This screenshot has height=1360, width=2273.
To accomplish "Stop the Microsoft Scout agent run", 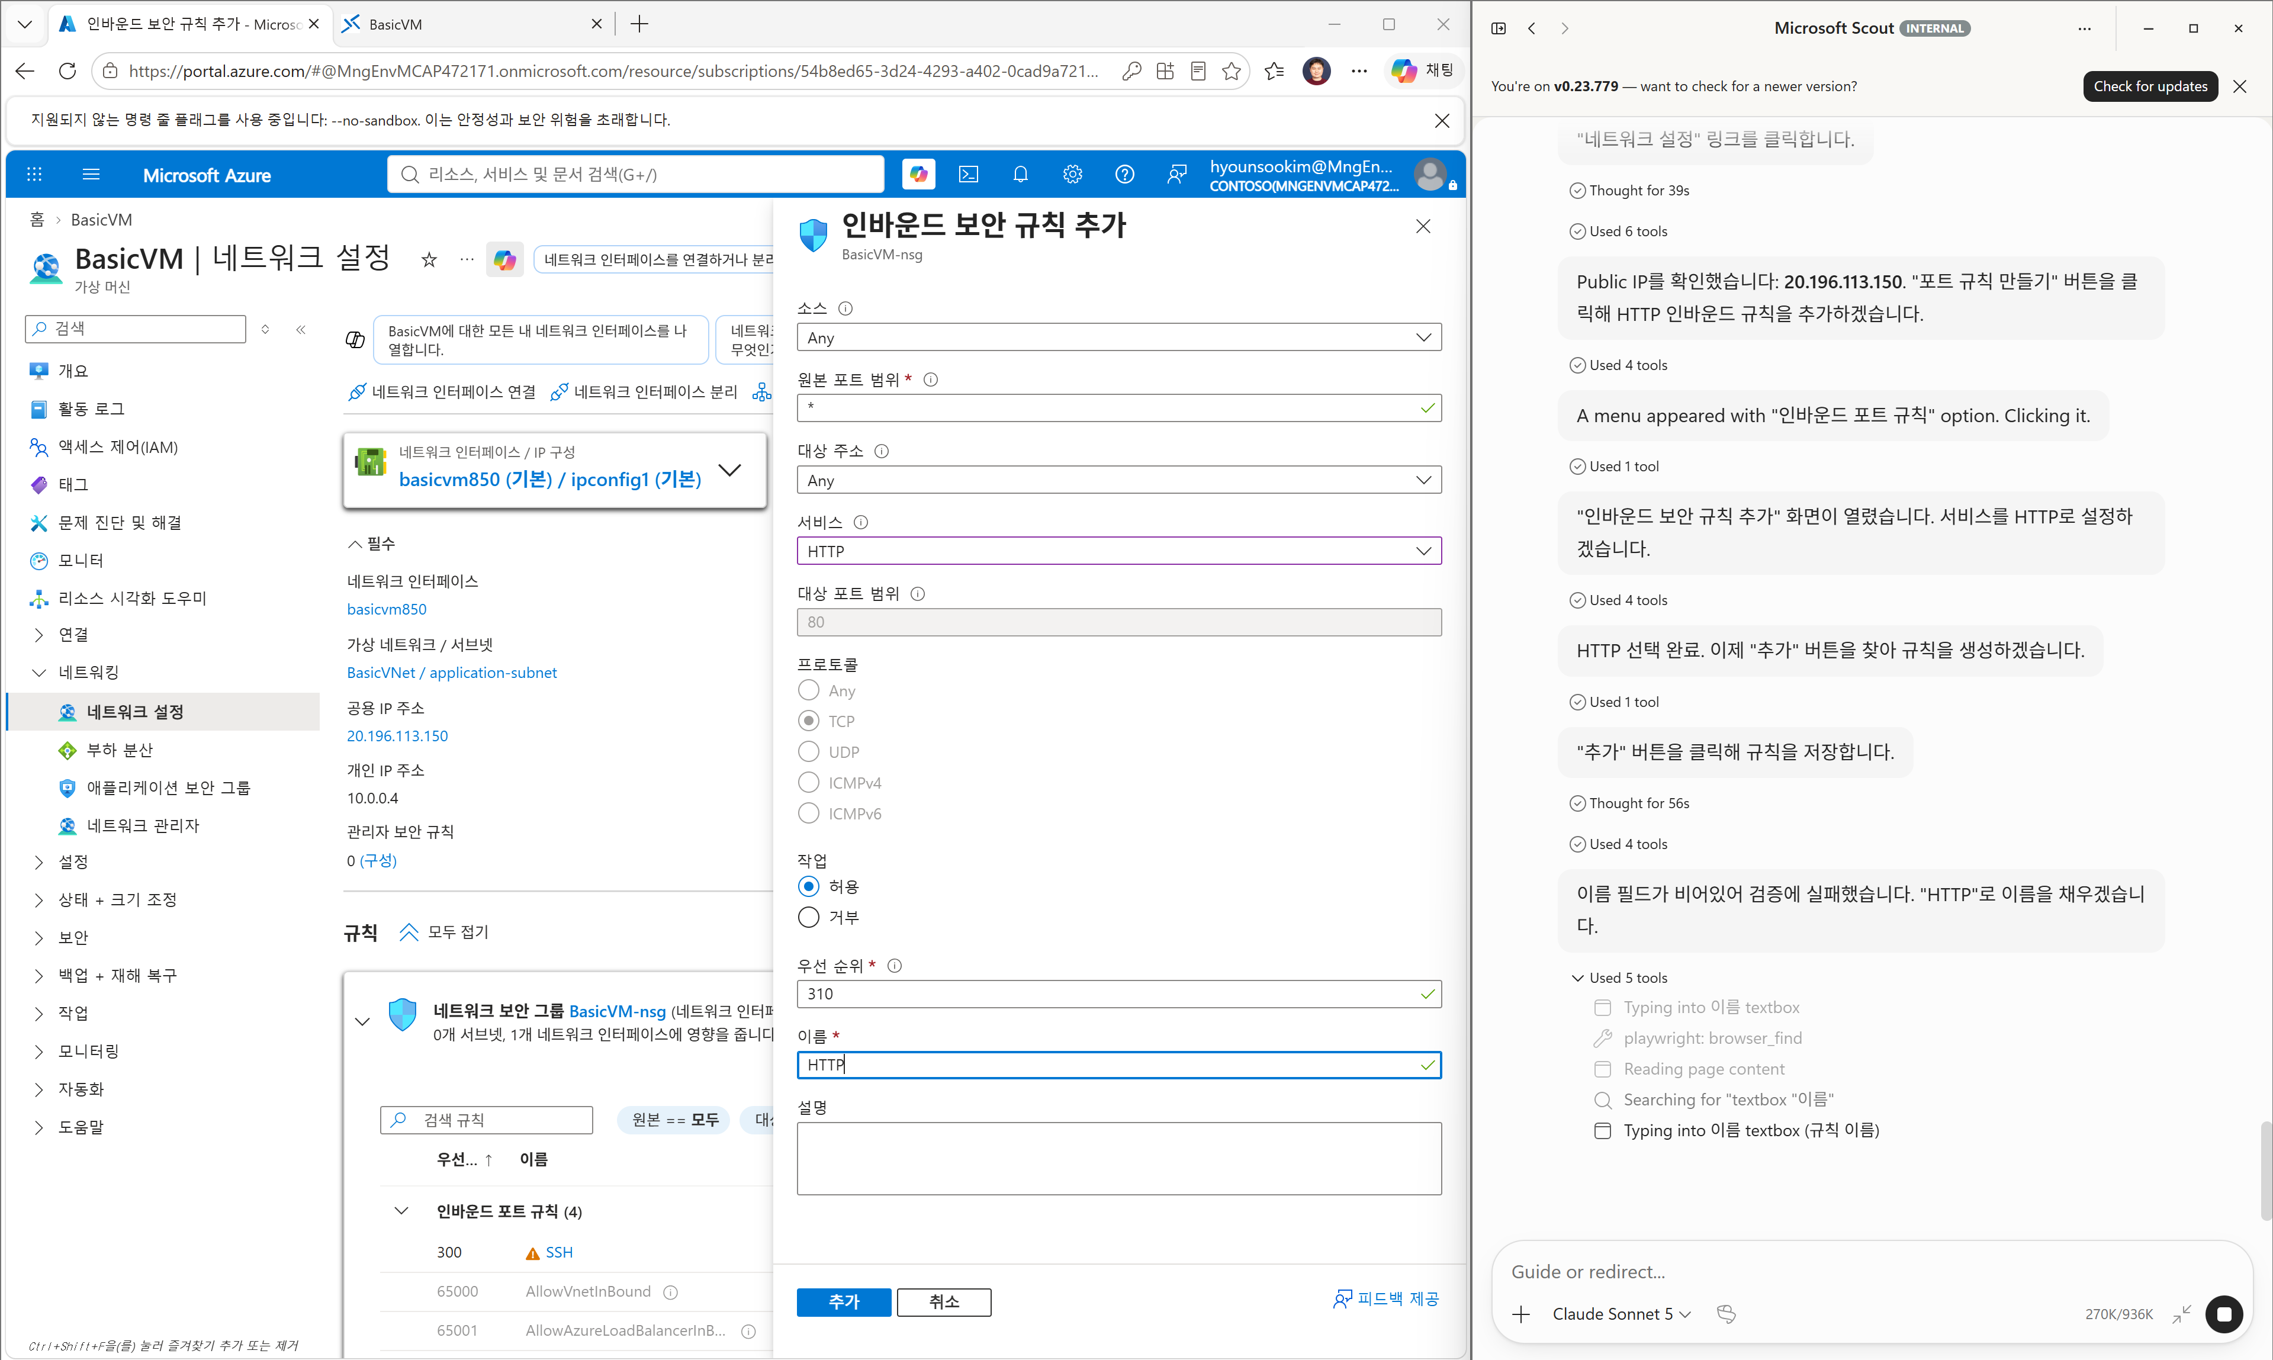I will 2224,1314.
